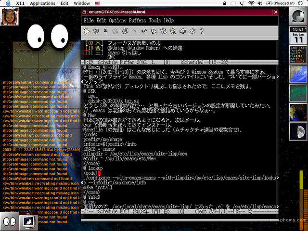Open the Emacs Options menu

pos(117,21)
